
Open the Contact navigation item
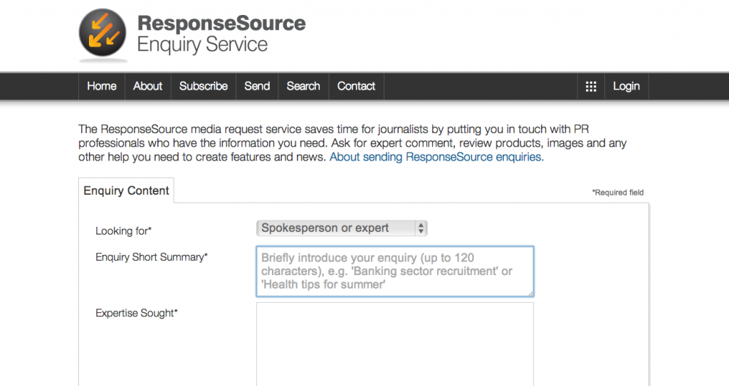pos(356,87)
